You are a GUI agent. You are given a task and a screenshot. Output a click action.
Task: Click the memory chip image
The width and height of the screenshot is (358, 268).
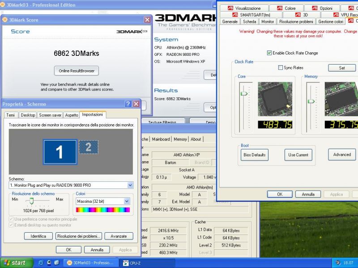pyautogui.click(x=341, y=99)
